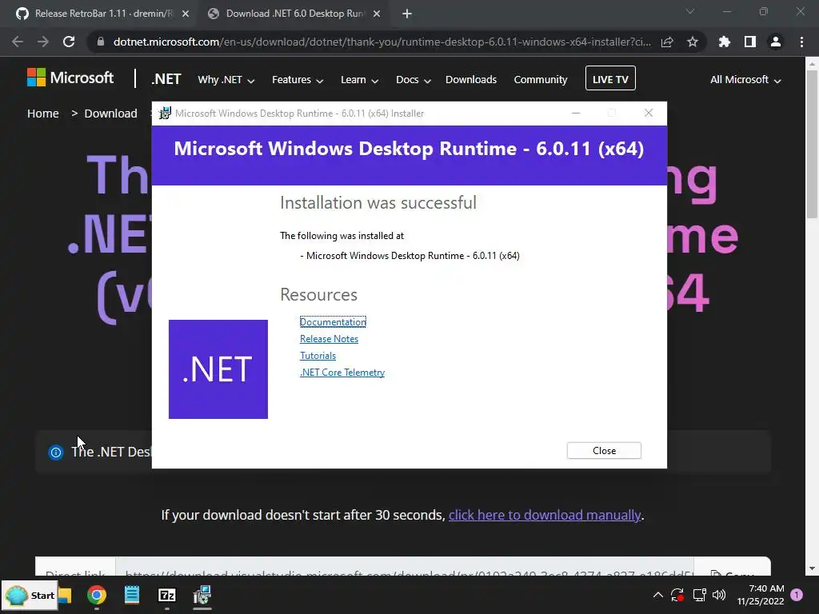Viewport: 819px width, 614px height.
Task: Share this page via address bar icon
Action: (x=667, y=42)
